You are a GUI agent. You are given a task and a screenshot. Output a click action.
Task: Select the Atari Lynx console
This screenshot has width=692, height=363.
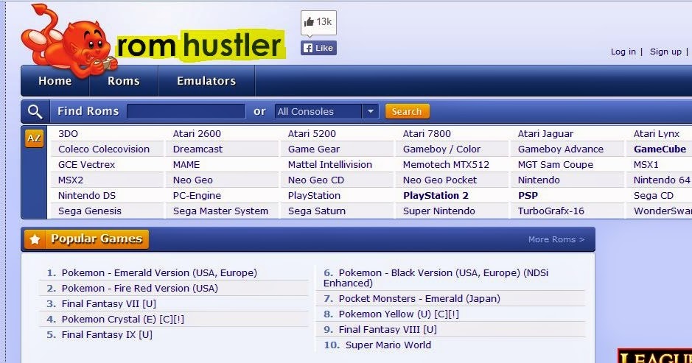click(656, 134)
